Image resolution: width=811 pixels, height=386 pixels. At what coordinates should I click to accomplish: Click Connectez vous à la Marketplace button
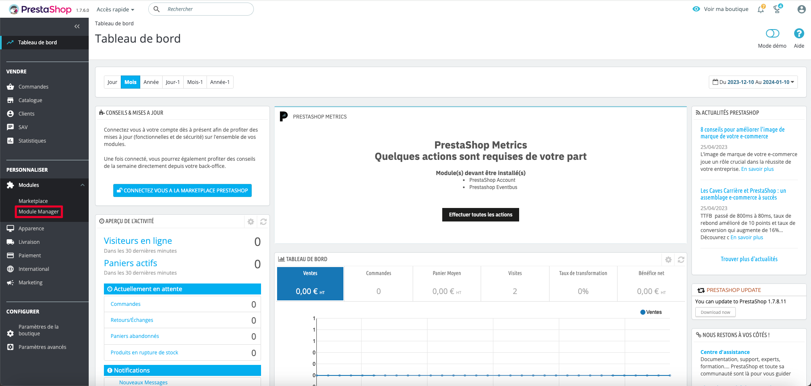[x=182, y=191]
